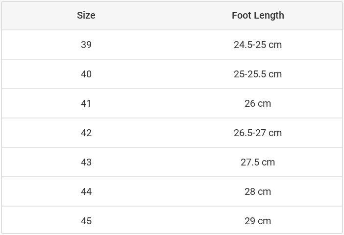
Task: Select the size 44 cell
Action: tap(86, 191)
